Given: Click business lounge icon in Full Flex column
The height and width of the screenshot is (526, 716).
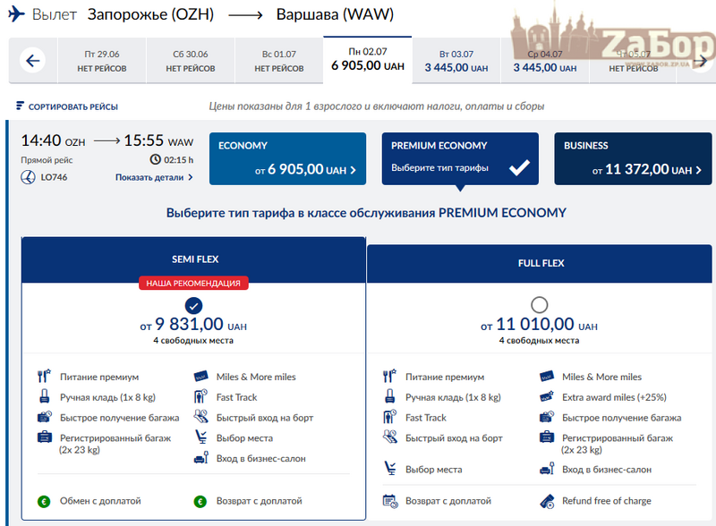Looking at the screenshot, I should click(x=546, y=470).
